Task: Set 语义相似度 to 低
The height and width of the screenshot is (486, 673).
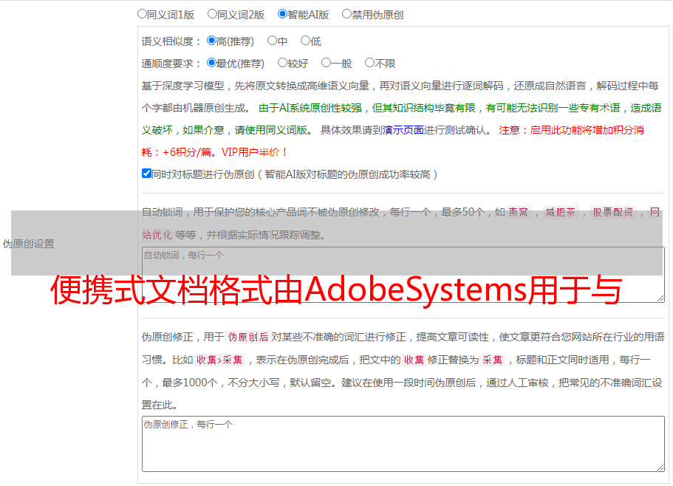Action: 306,41
